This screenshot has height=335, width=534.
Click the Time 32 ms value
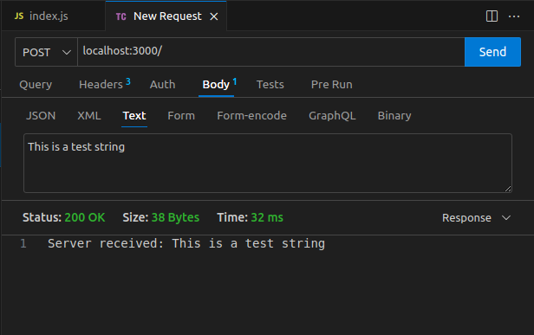[x=267, y=217]
